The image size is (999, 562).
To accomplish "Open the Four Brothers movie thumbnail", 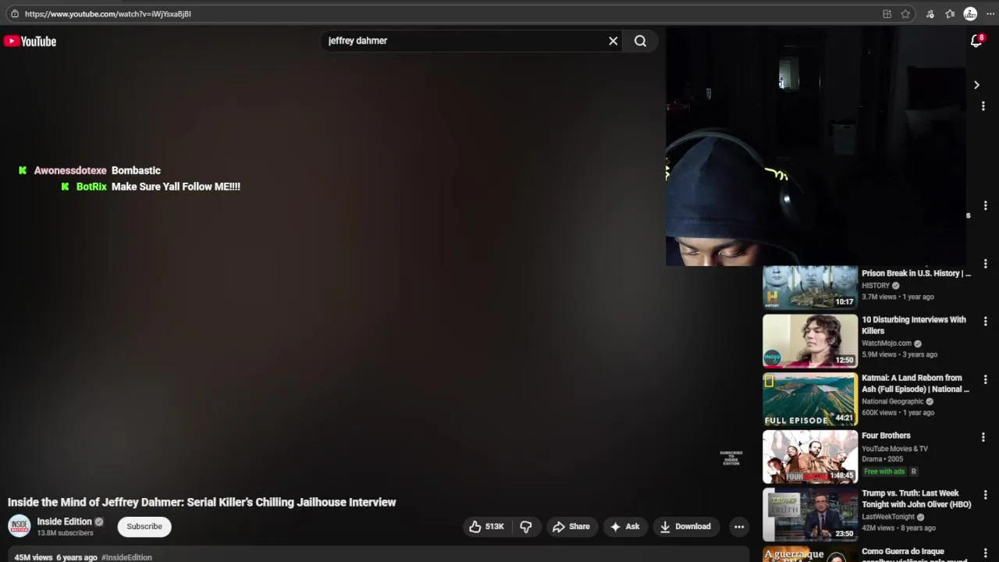I will click(810, 457).
